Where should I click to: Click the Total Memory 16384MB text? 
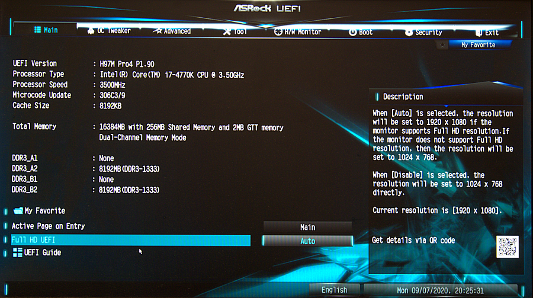tap(191, 127)
